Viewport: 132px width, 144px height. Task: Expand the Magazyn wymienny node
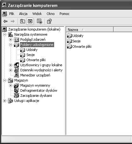pyautogui.click(x=10, y=85)
